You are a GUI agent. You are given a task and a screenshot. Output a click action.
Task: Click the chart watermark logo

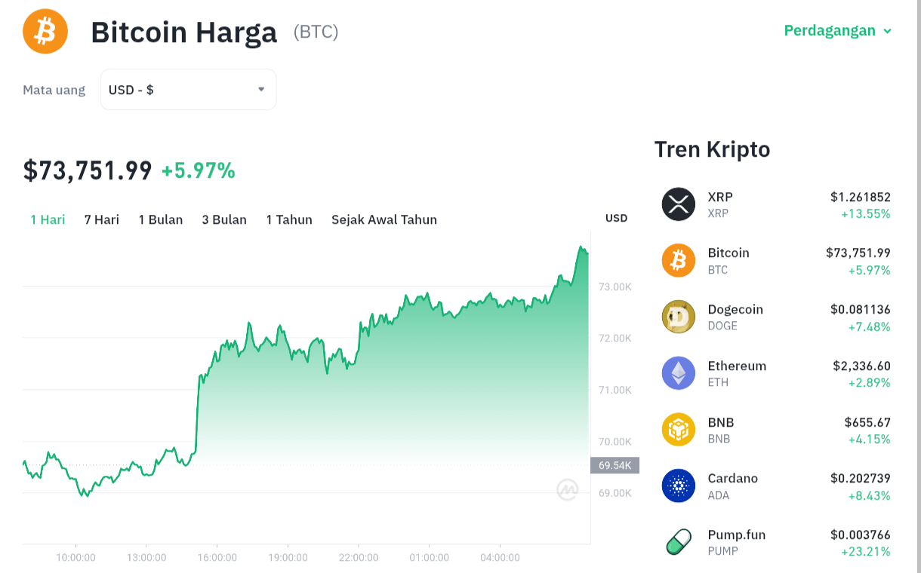click(567, 490)
